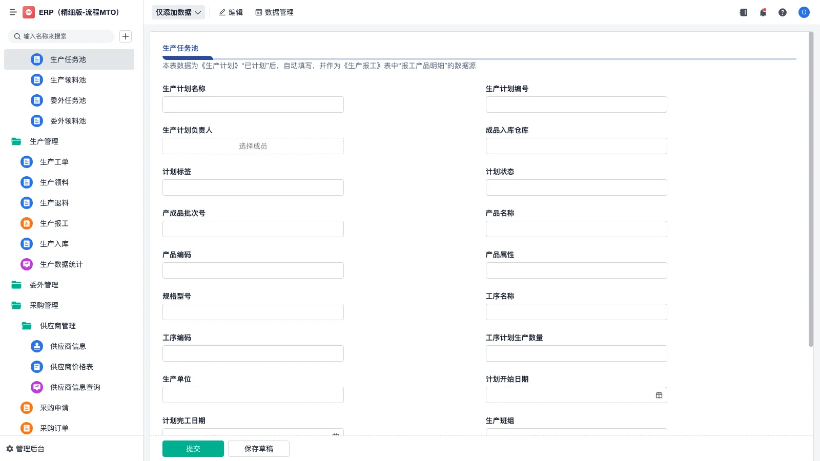Open 供应商信息查询 in the sidebar
820x461 pixels.
tap(75, 387)
